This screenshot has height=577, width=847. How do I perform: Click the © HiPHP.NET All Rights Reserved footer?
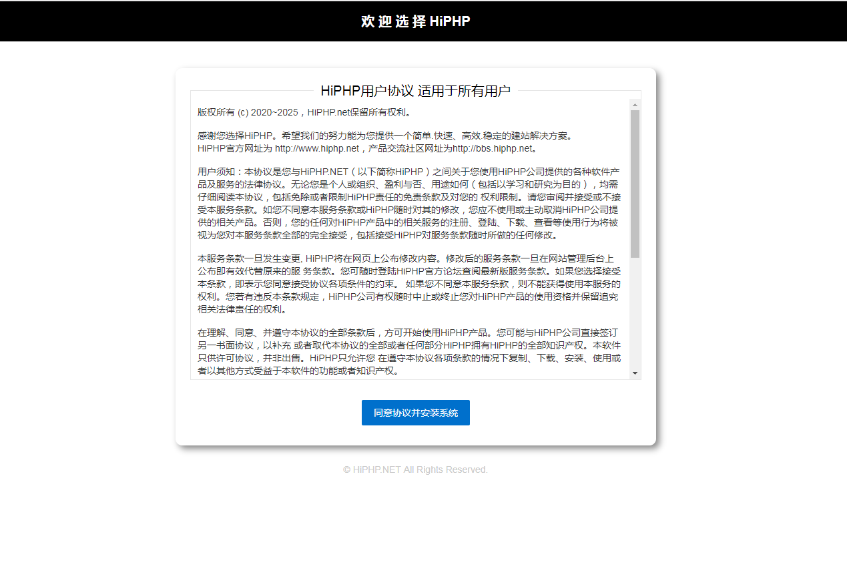click(x=415, y=469)
